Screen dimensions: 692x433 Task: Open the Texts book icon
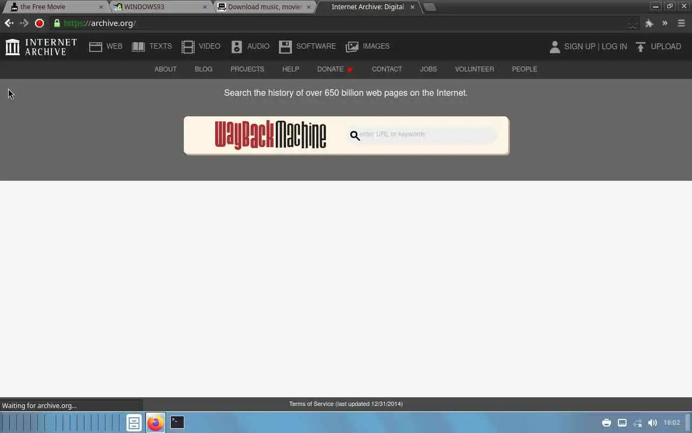pos(138,47)
